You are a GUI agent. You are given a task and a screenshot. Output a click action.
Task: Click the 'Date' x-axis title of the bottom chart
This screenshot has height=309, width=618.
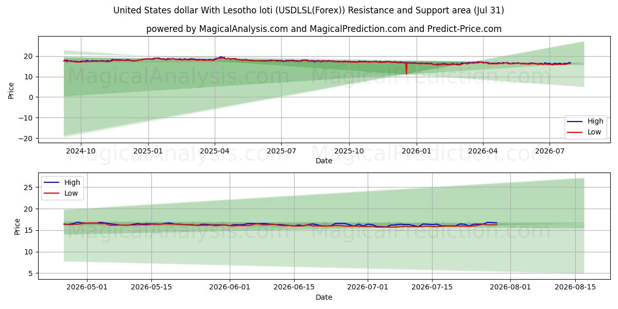coord(324,298)
